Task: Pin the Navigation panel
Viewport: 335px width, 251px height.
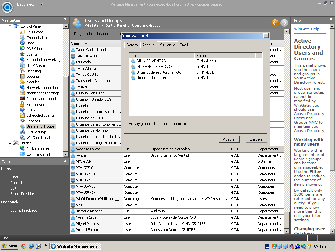Action: pyautogui.click(x=65, y=20)
